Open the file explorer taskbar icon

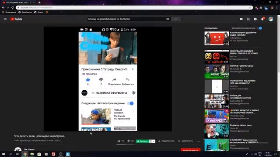click(32, 154)
